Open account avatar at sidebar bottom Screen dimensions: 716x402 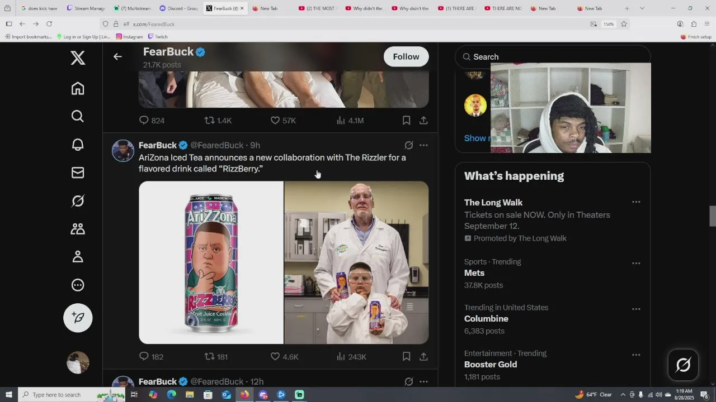(x=78, y=362)
